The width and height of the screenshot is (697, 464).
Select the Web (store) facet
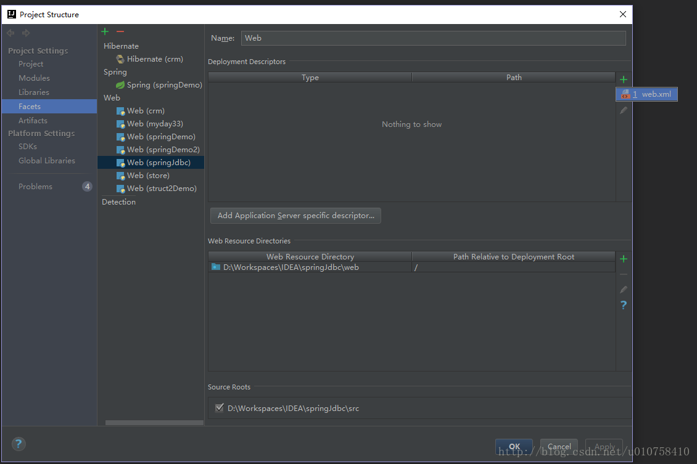click(x=142, y=176)
